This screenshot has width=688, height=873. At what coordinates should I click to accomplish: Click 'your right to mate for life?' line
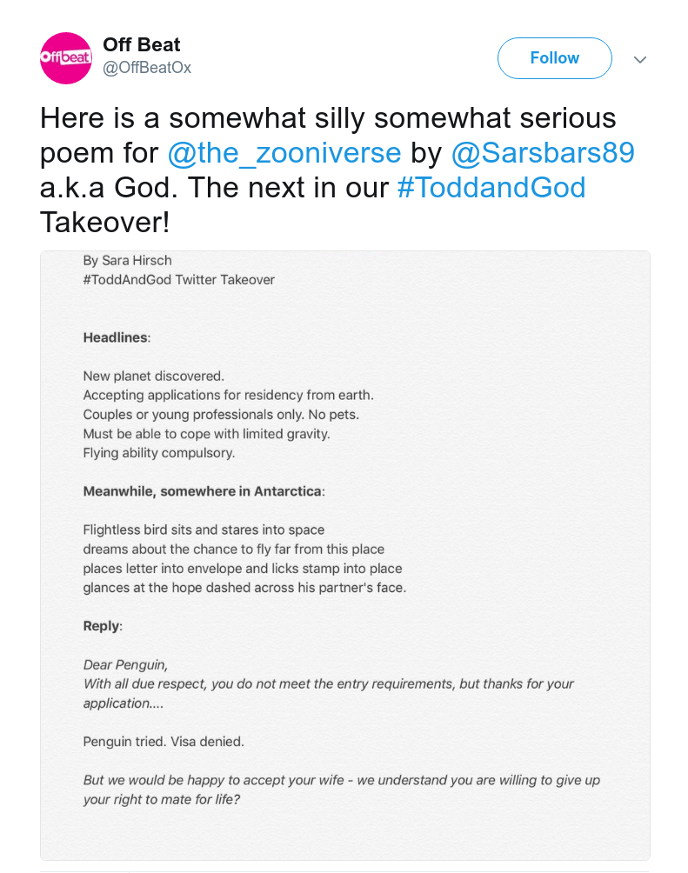[x=162, y=799]
